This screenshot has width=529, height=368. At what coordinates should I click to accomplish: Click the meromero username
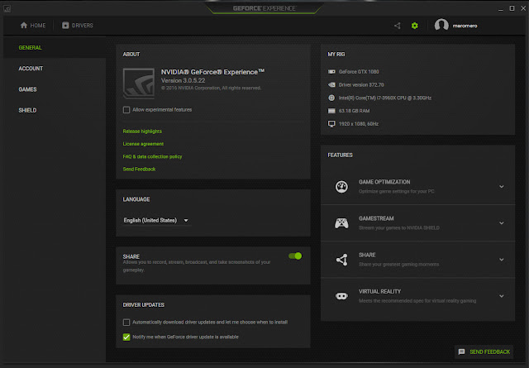[x=465, y=26]
